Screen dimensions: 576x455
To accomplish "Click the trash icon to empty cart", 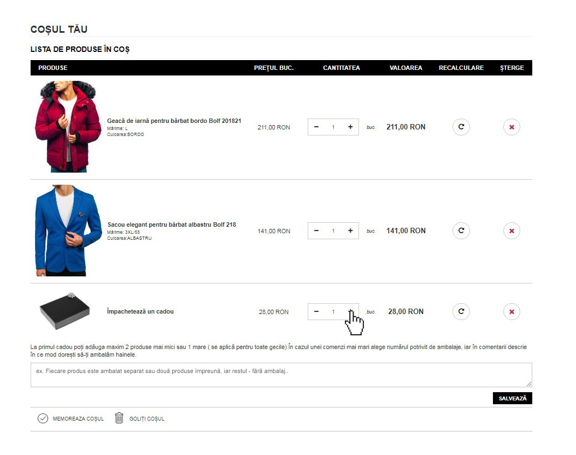I will coord(119,418).
